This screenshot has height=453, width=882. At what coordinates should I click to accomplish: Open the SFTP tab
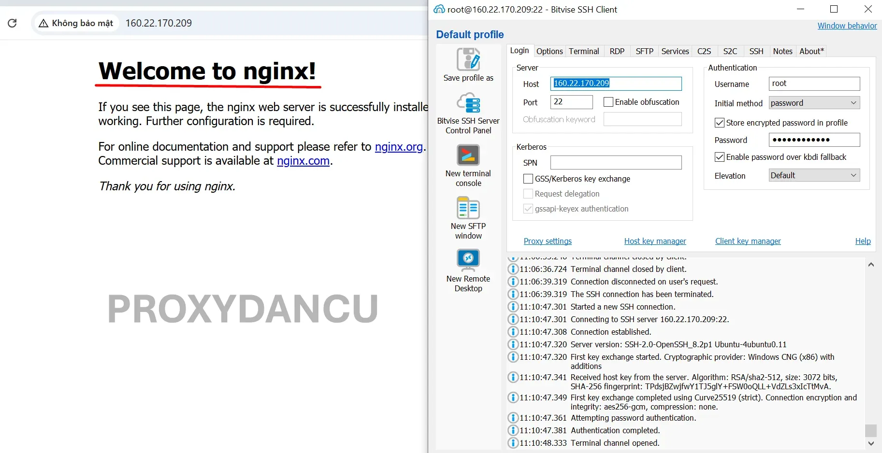pyautogui.click(x=644, y=51)
